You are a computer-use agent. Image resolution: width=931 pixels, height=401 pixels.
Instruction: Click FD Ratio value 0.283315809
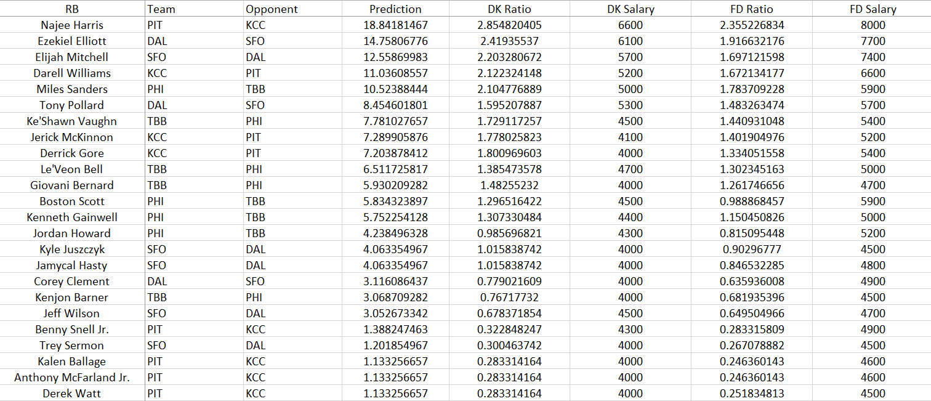click(x=751, y=330)
